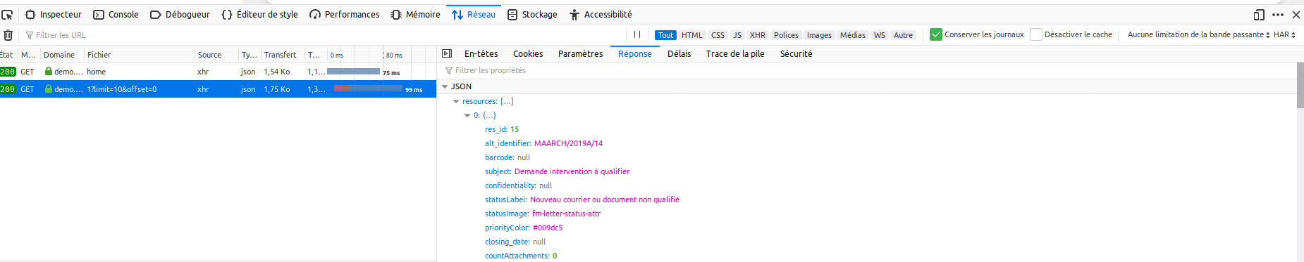Screen dimensions: 1304x262
Task: Open the Délais details tab
Action: click(679, 54)
